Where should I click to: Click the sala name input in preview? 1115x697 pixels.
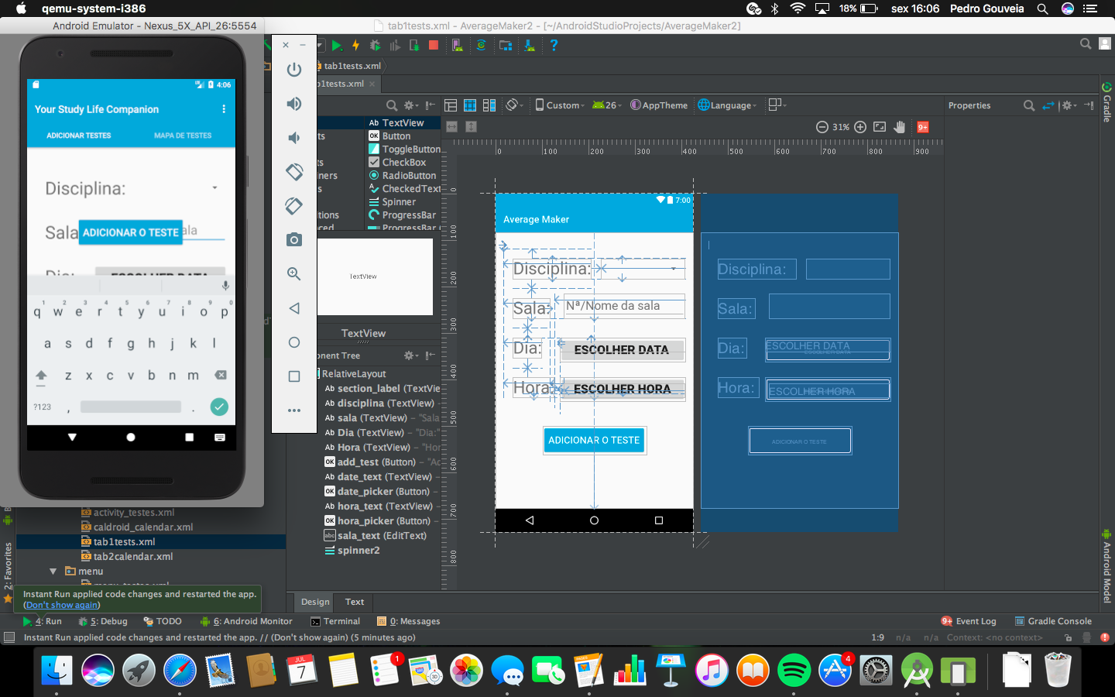click(x=624, y=306)
